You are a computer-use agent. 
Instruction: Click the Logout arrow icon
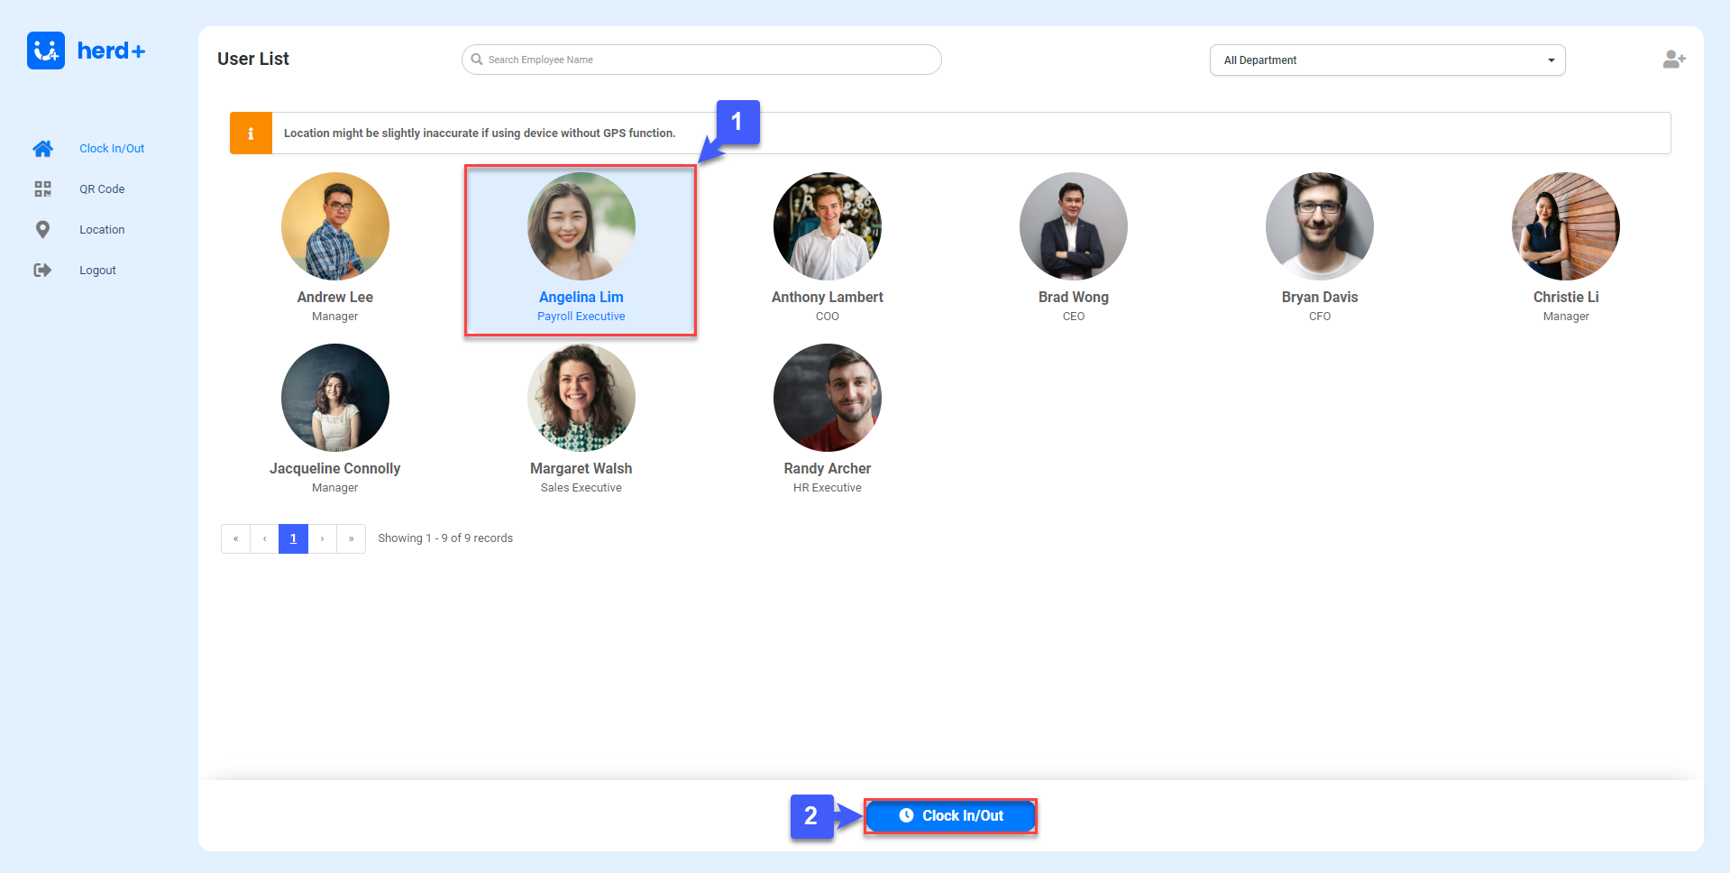point(42,271)
